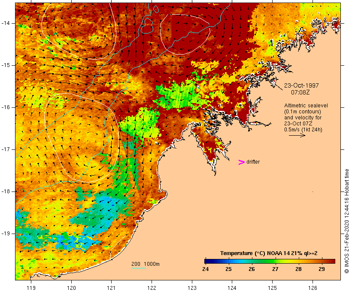Click the date '23-Oct-1997' text
This screenshot has width=352, height=292.
[301, 85]
